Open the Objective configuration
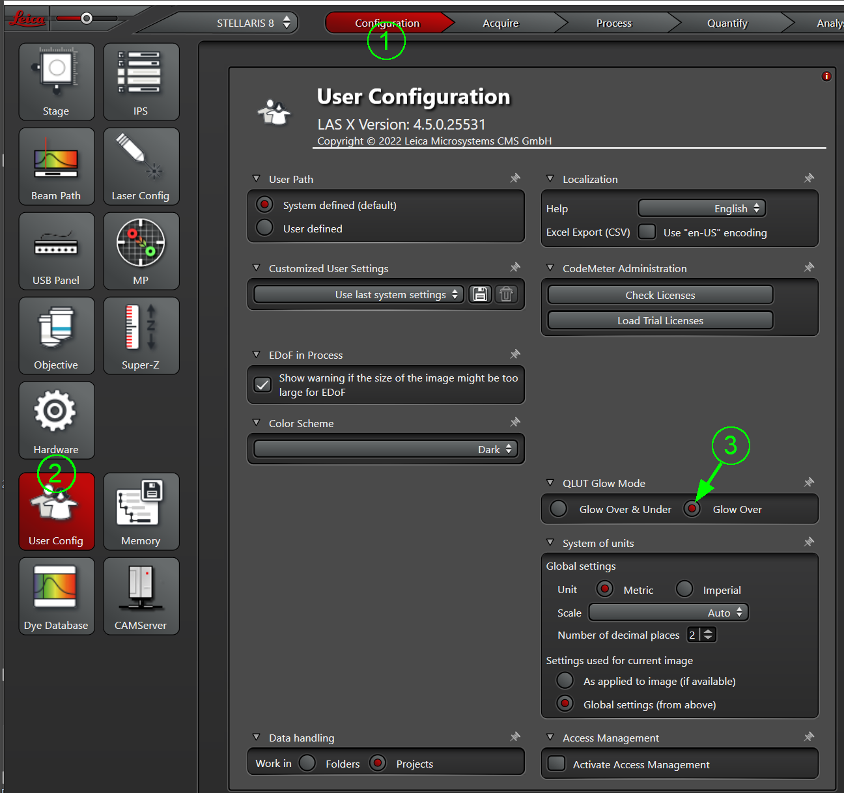844x793 pixels. 57,336
